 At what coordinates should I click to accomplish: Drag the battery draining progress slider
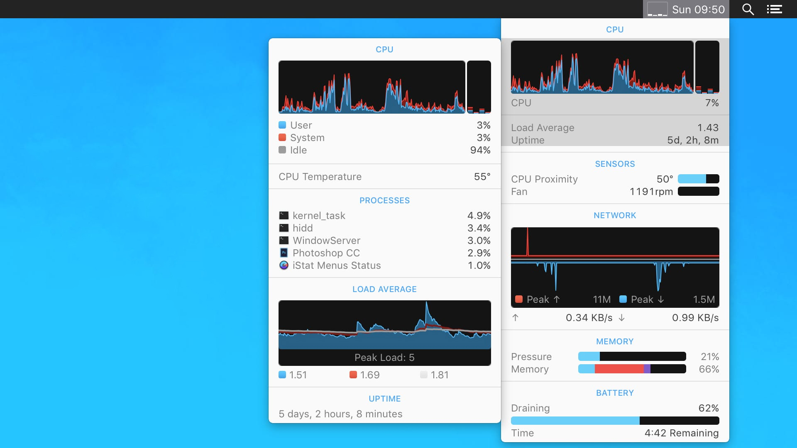[640, 420]
